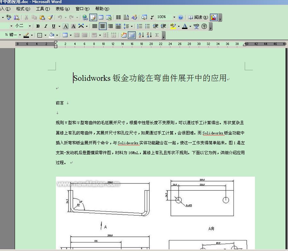Apply the font color A button
This screenshot has width=288, height=251.
point(185,26)
